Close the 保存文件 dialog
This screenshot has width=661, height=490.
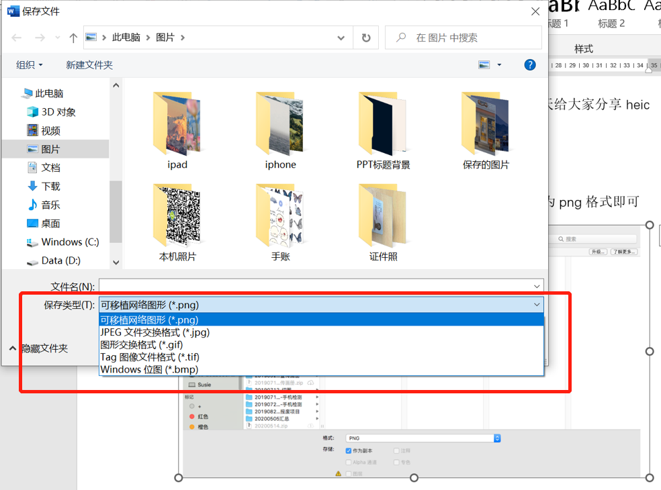[x=535, y=11]
